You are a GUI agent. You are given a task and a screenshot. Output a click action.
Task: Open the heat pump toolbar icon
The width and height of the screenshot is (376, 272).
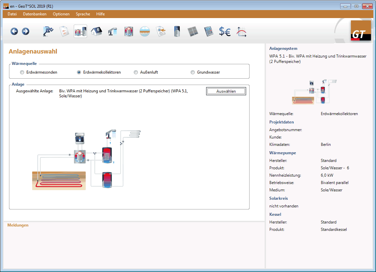coord(129,31)
